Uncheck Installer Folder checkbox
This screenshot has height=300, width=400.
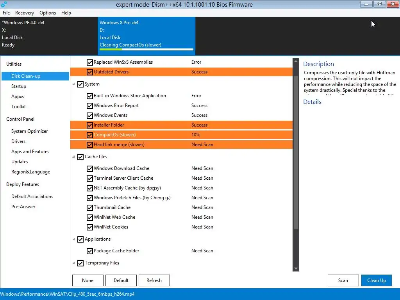pyautogui.click(x=89, y=125)
